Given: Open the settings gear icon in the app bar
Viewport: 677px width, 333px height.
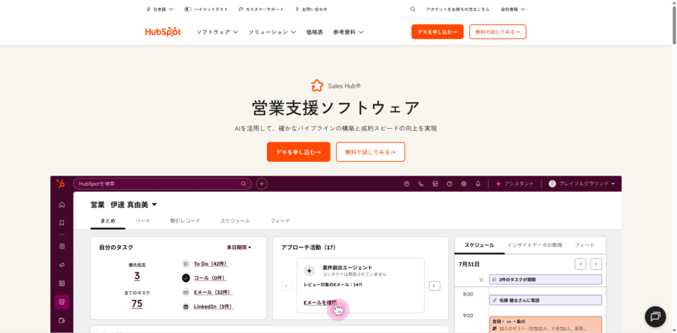Looking at the screenshot, I should point(463,184).
